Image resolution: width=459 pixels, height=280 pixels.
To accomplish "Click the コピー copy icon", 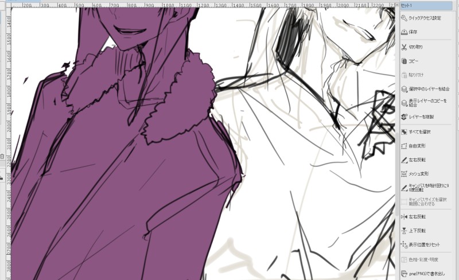I will pos(404,61).
